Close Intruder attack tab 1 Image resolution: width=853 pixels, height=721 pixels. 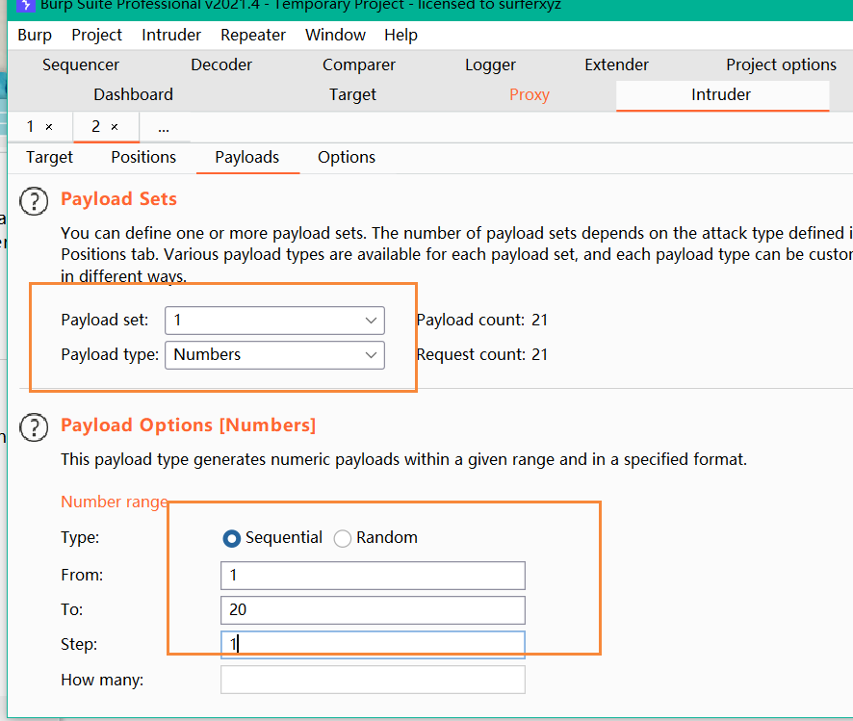pos(49,127)
